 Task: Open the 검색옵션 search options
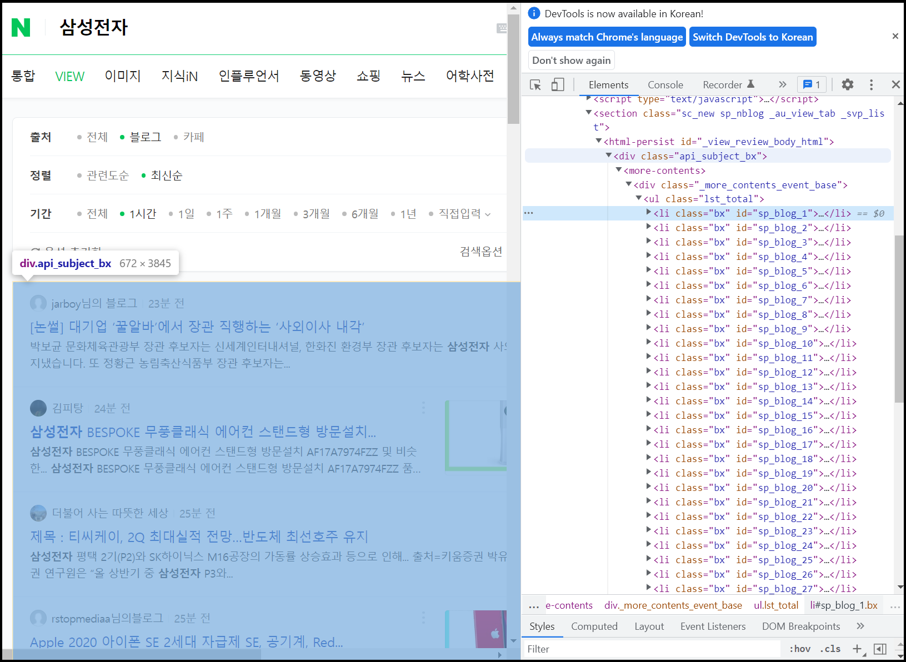[481, 252]
